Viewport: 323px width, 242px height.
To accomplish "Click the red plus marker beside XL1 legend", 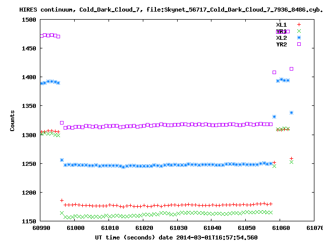I will tap(299, 25).
